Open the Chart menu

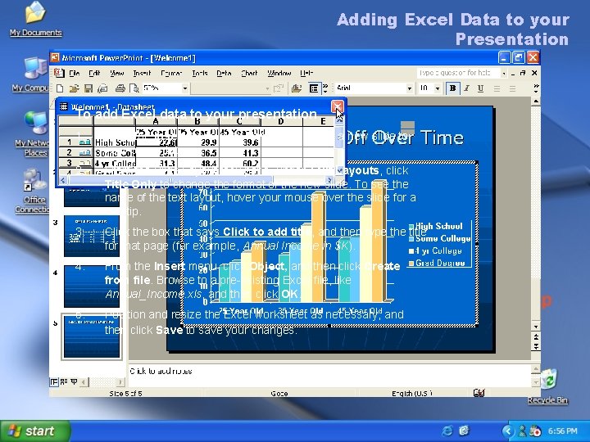pos(249,73)
